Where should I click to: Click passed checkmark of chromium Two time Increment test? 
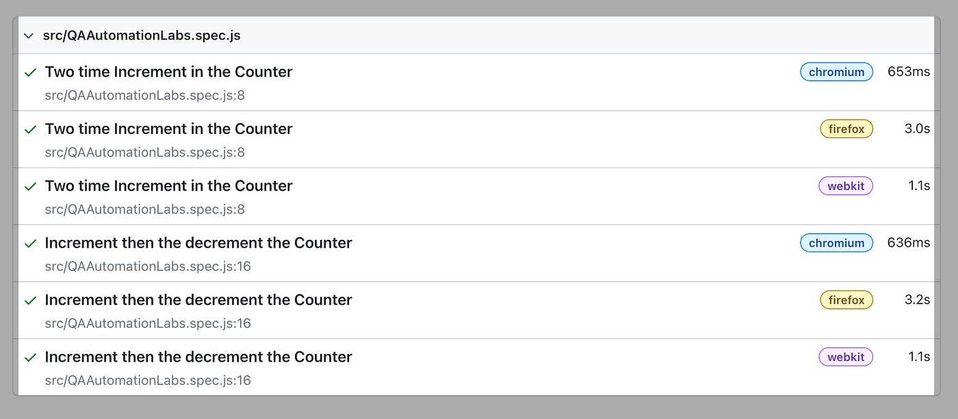[30, 72]
